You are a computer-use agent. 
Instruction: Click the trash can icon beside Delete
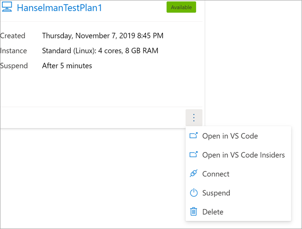pyautogui.click(x=194, y=211)
